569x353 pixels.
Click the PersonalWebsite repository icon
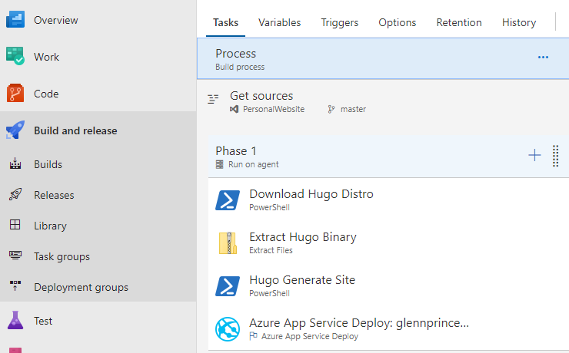tap(234, 109)
